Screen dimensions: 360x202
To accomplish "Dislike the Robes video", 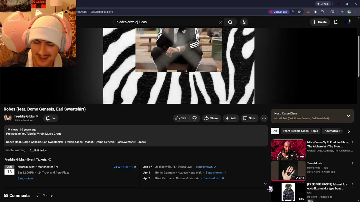I will (x=195, y=118).
